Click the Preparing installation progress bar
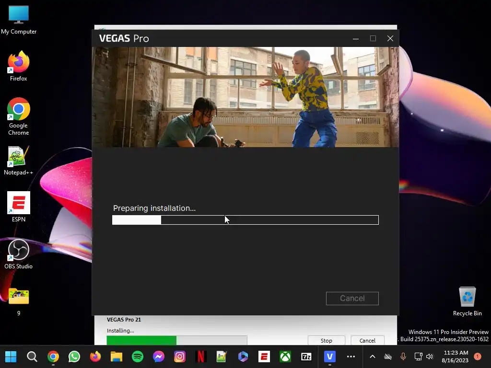491x368 pixels. (x=245, y=220)
